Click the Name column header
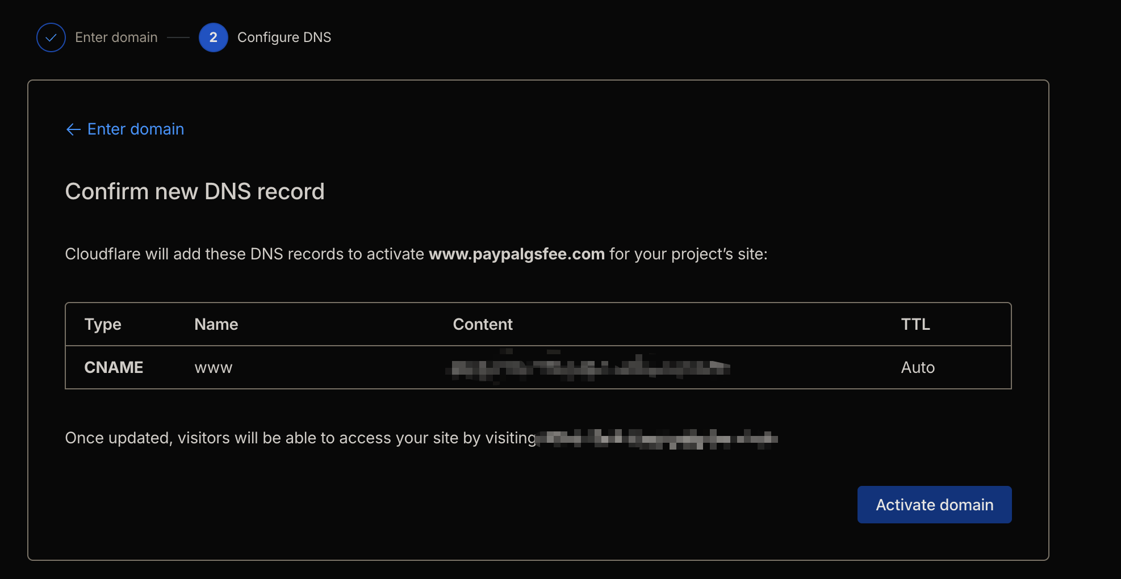 [216, 324]
